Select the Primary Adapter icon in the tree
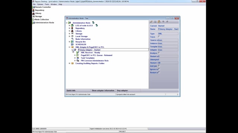 [75, 50]
